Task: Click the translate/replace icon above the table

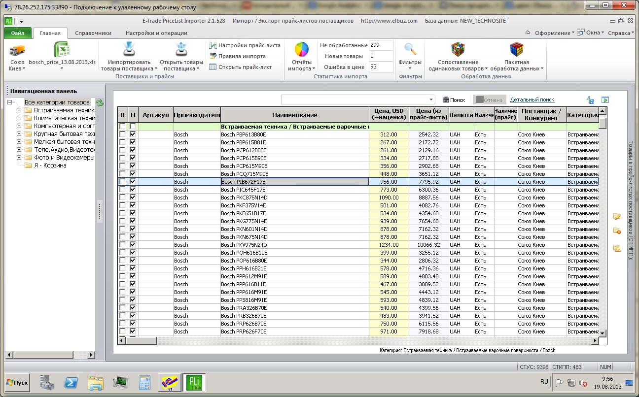Action: (590, 100)
